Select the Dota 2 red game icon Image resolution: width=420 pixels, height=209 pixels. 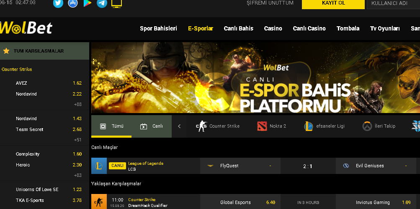point(262,126)
